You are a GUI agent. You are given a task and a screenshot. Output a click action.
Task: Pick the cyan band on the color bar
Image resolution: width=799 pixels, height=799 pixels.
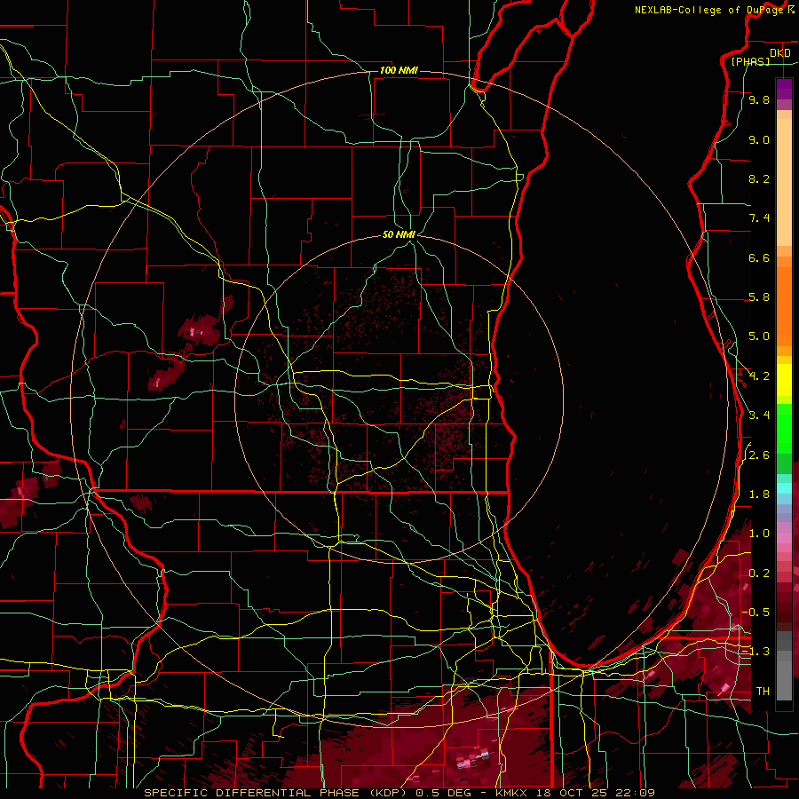pyautogui.click(x=784, y=488)
